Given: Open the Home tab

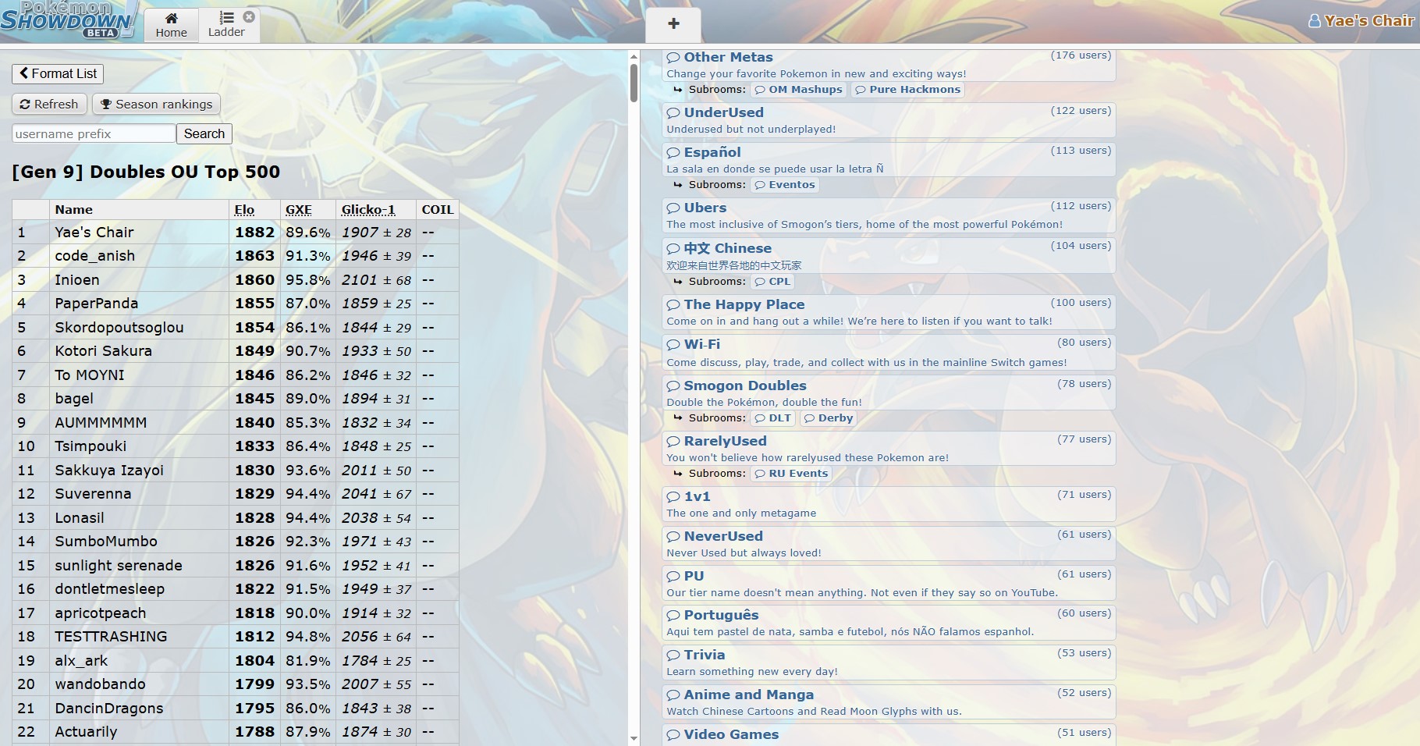Looking at the screenshot, I should 171,25.
